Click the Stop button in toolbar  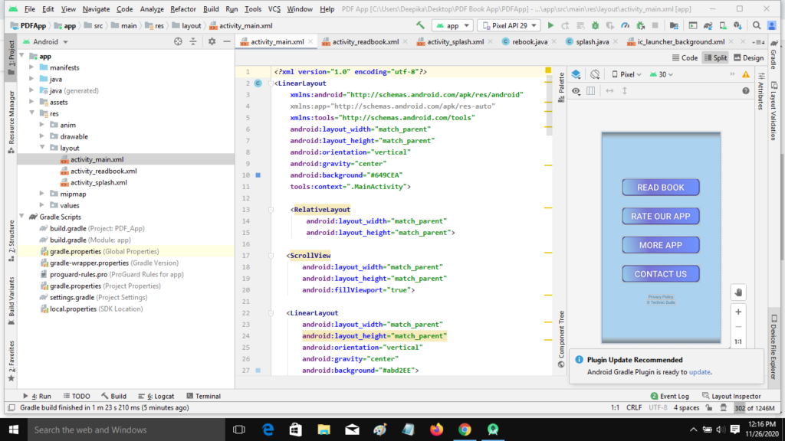pos(655,25)
